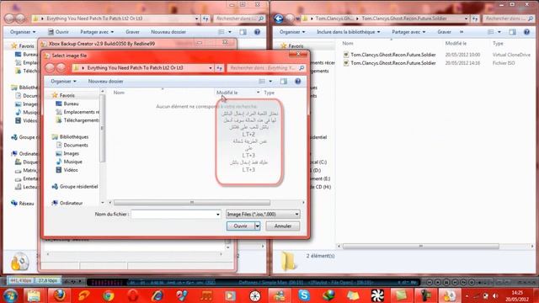The width and height of the screenshot is (539, 303).
Task: Open Organiser menu in Select image file dialog
Action: pyautogui.click(x=63, y=82)
